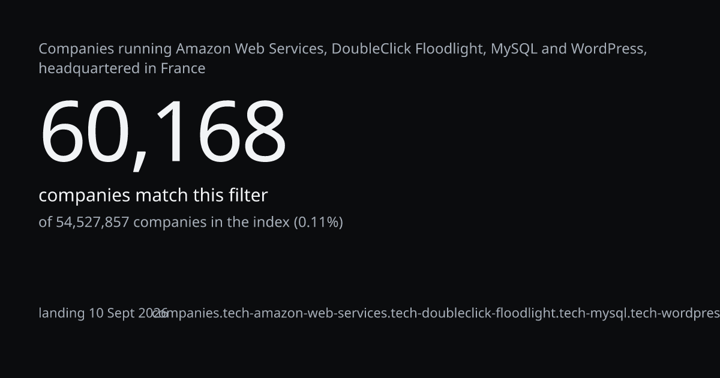Image resolution: width=720 pixels, height=378 pixels.
Task: Click "WordPress" in the filter heading
Action: [607, 49]
